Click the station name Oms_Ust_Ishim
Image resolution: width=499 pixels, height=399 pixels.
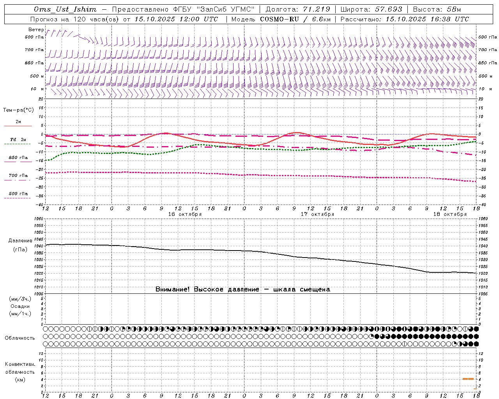tap(65, 9)
